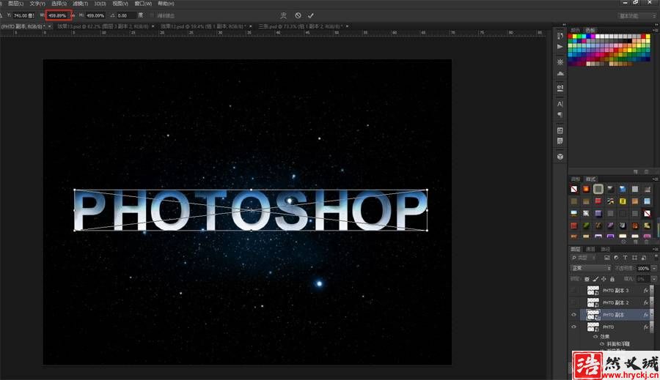Image resolution: width=660 pixels, height=380 pixels.
Task: Open fill percentage dropdown arrow
Action: pyautogui.click(x=654, y=279)
